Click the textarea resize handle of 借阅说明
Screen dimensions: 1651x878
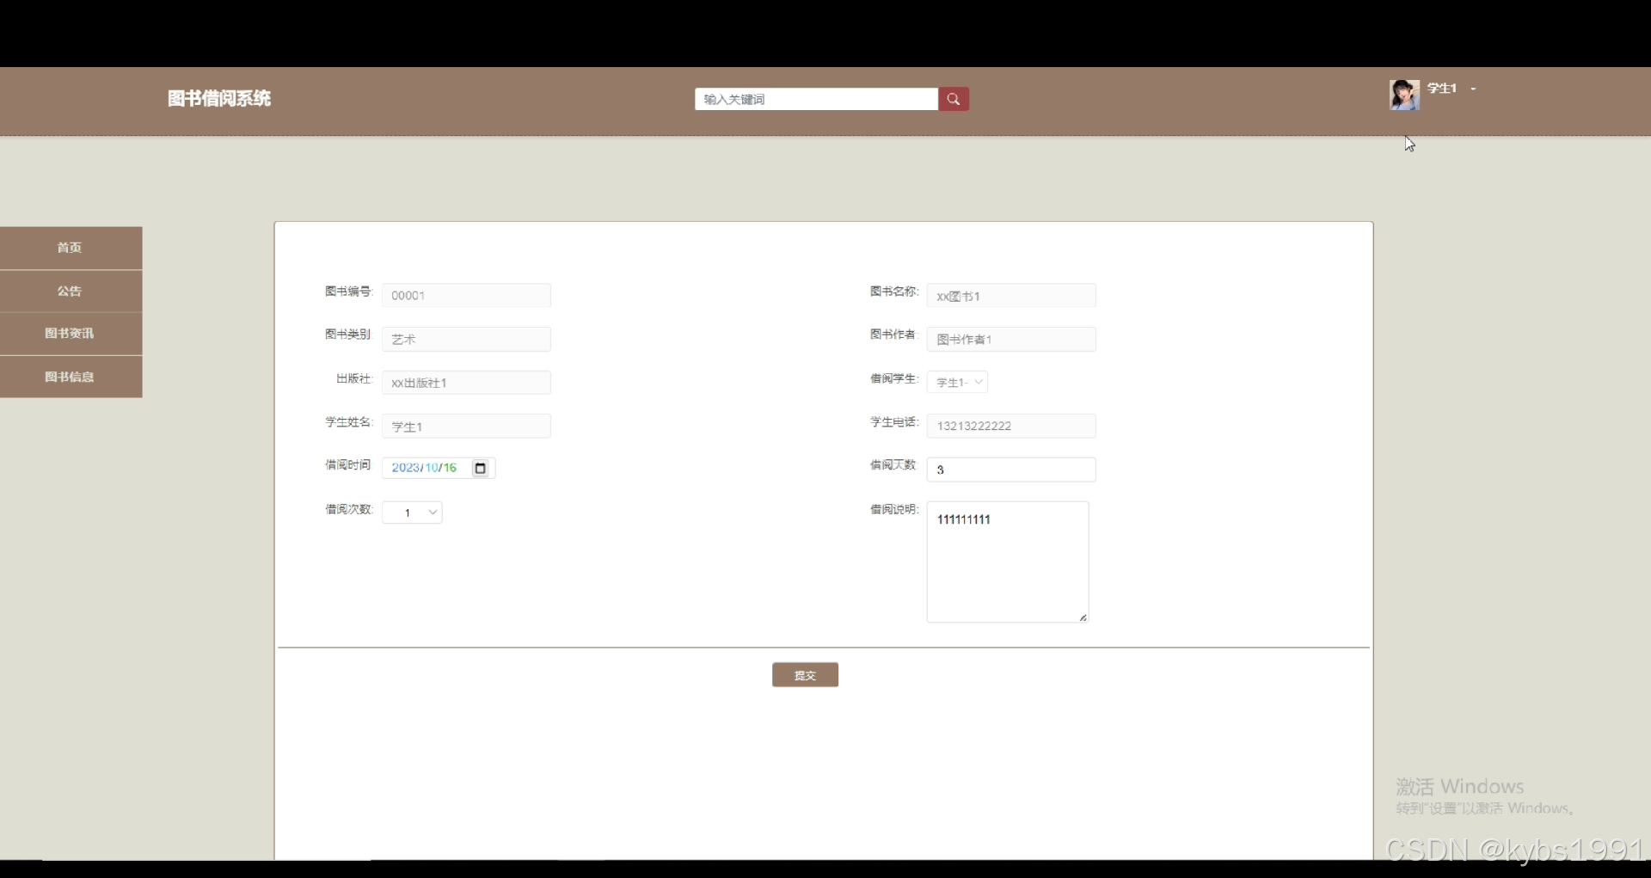[1083, 617]
